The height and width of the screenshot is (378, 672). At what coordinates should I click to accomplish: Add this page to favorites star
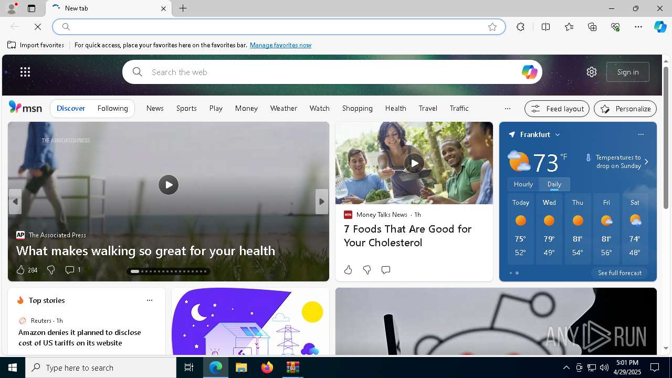point(492,27)
